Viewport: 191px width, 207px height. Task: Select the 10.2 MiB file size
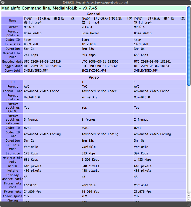[x=89, y=44]
